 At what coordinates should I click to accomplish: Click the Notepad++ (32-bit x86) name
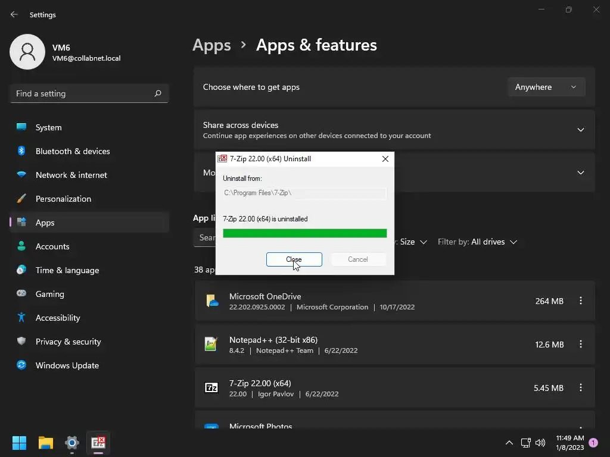[273, 340]
